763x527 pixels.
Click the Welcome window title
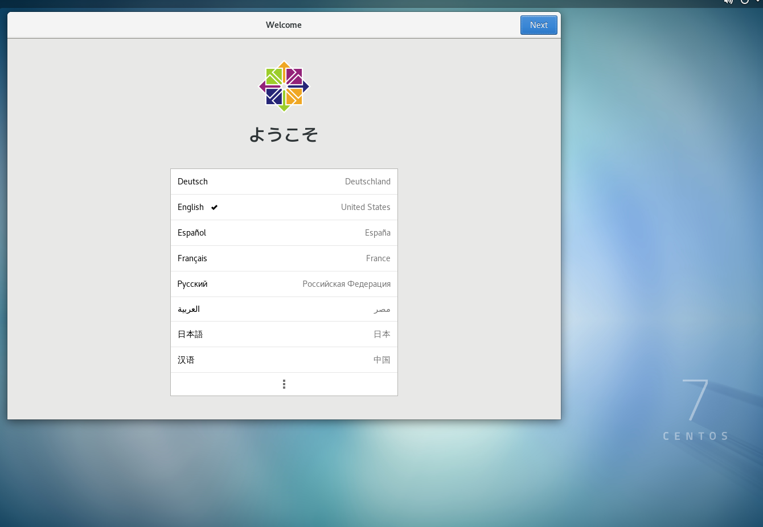click(x=284, y=25)
